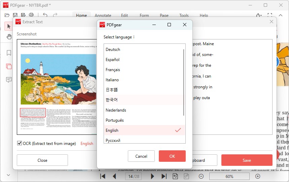
Task: Minimize the PDFgear language dialog
Action: click(154, 25)
